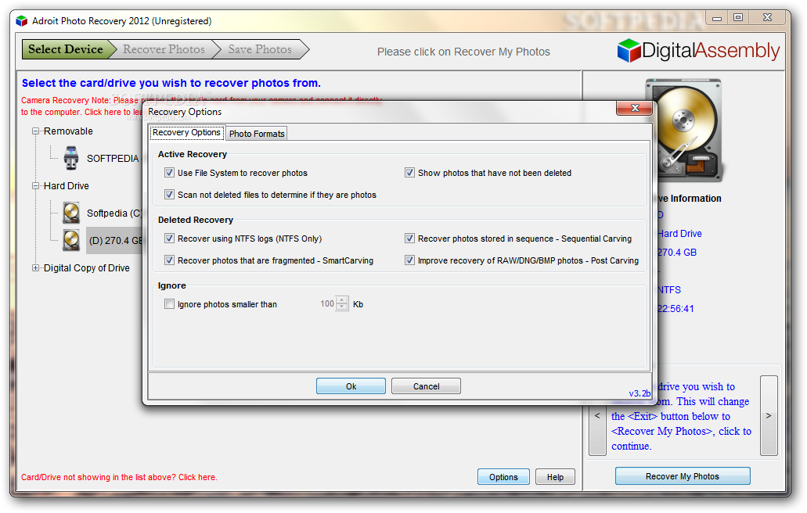Decrease the Kb size spinner value

point(342,307)
